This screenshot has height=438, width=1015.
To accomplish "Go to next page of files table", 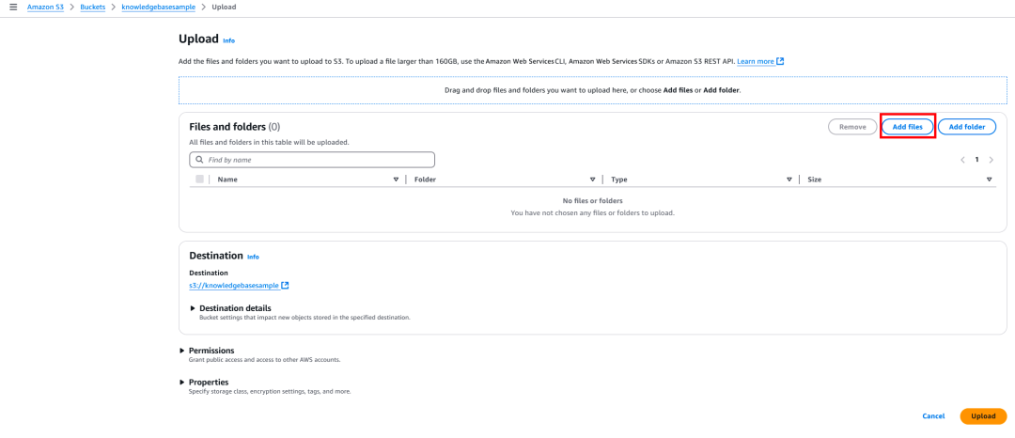I will pos(991,160).
